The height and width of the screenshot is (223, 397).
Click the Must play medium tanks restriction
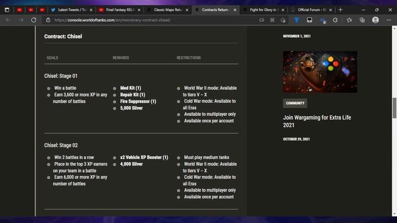point(207,157)
